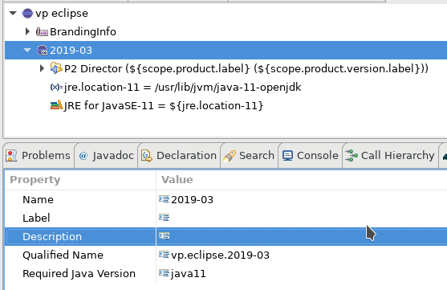This screenshot has width=447, height=290.
Task: Expand the BrandingInfo node
Action: pyautogui.click(x=27, y=31)
